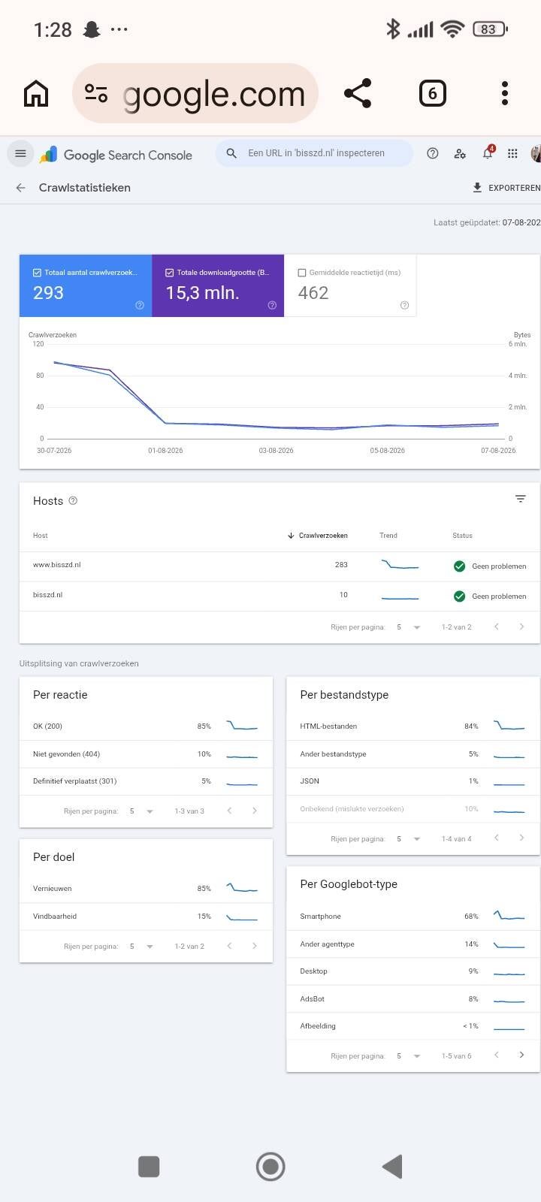Screen dimensions: 541x1202
Task: Enable Gemiddelde reactietijd checkbox
Action: (302, 273)
